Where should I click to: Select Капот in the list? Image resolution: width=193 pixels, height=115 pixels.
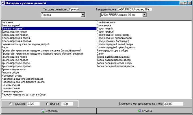click(x=5, y=47)
